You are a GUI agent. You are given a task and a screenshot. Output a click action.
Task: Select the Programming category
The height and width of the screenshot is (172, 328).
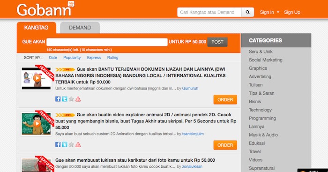pos(262,118)
